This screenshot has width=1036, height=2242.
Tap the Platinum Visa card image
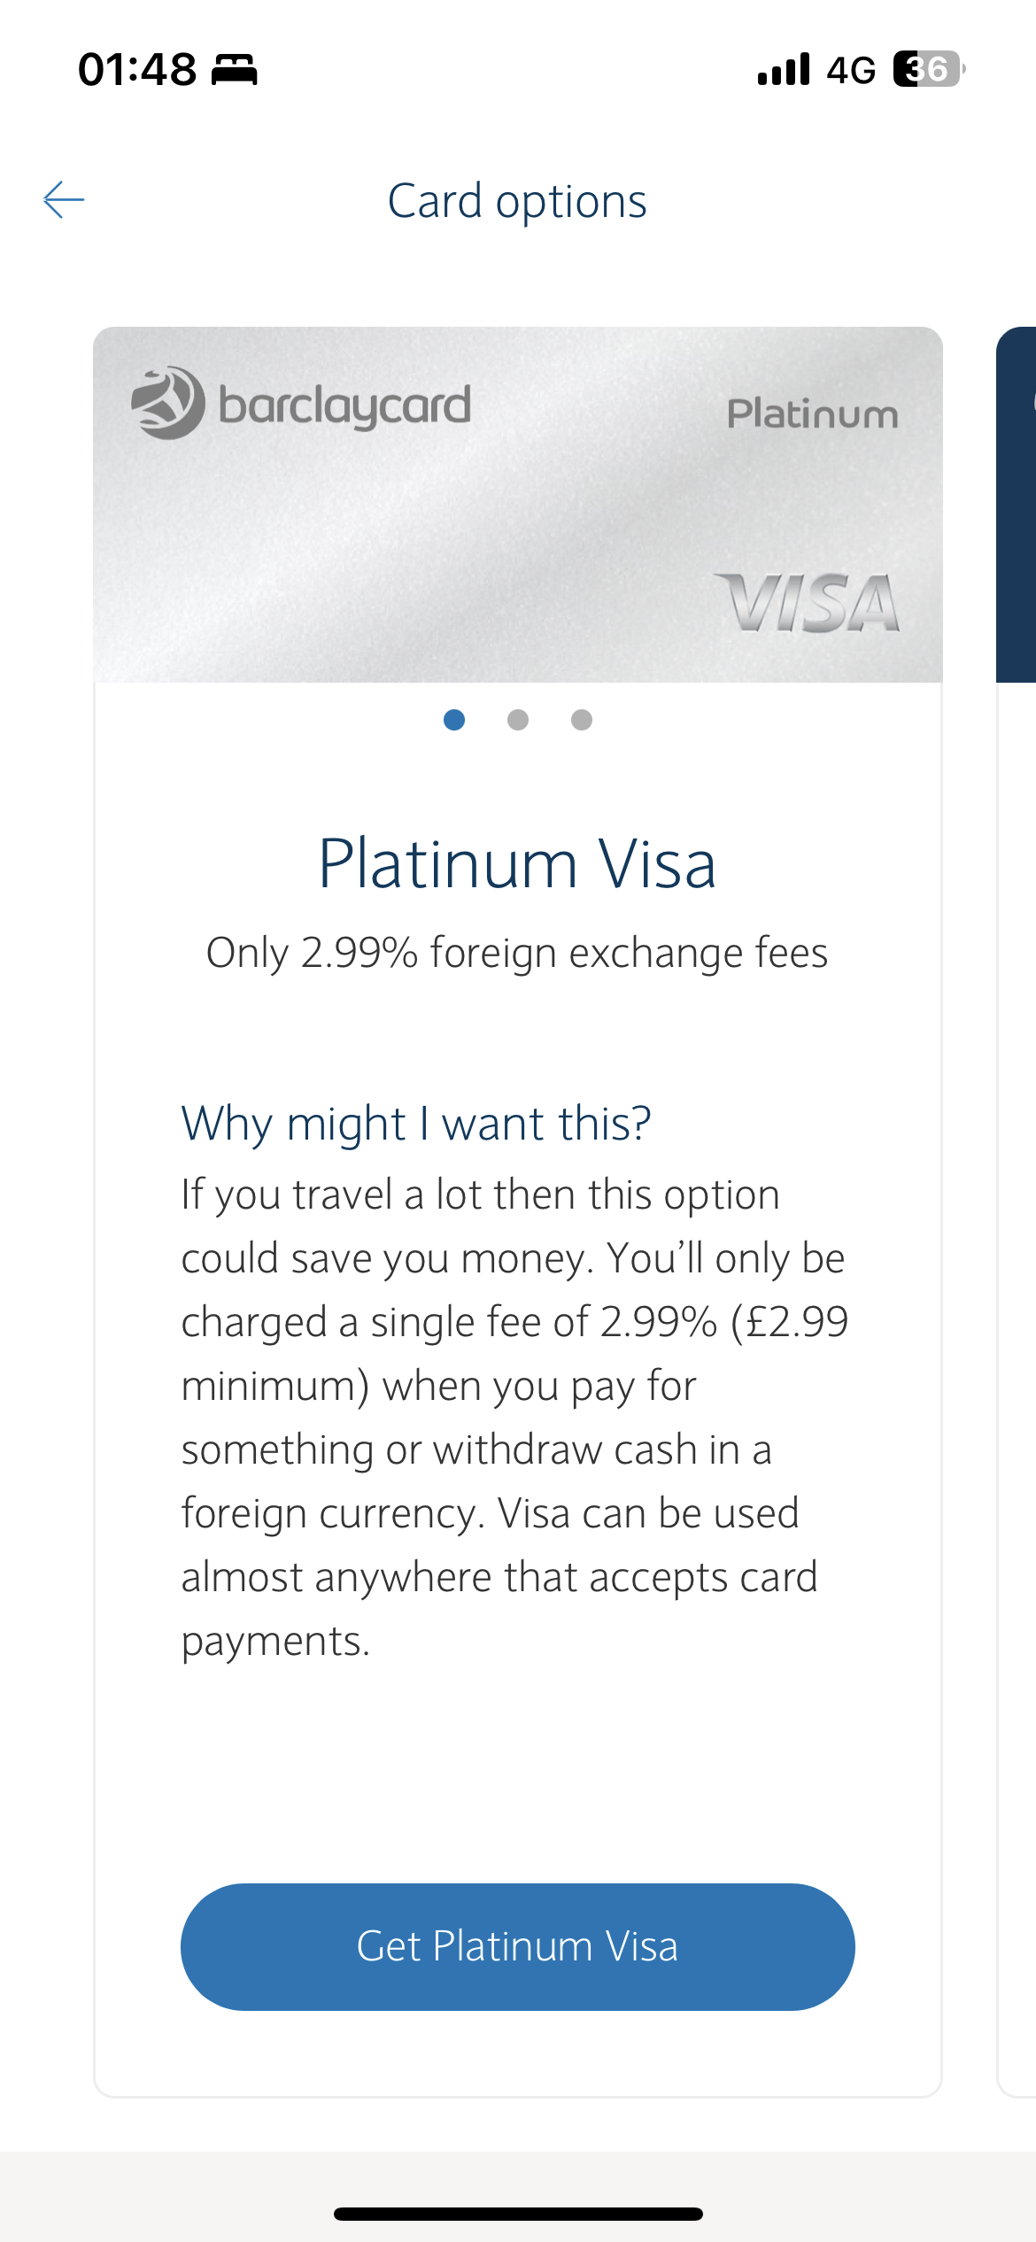point(518,505)
